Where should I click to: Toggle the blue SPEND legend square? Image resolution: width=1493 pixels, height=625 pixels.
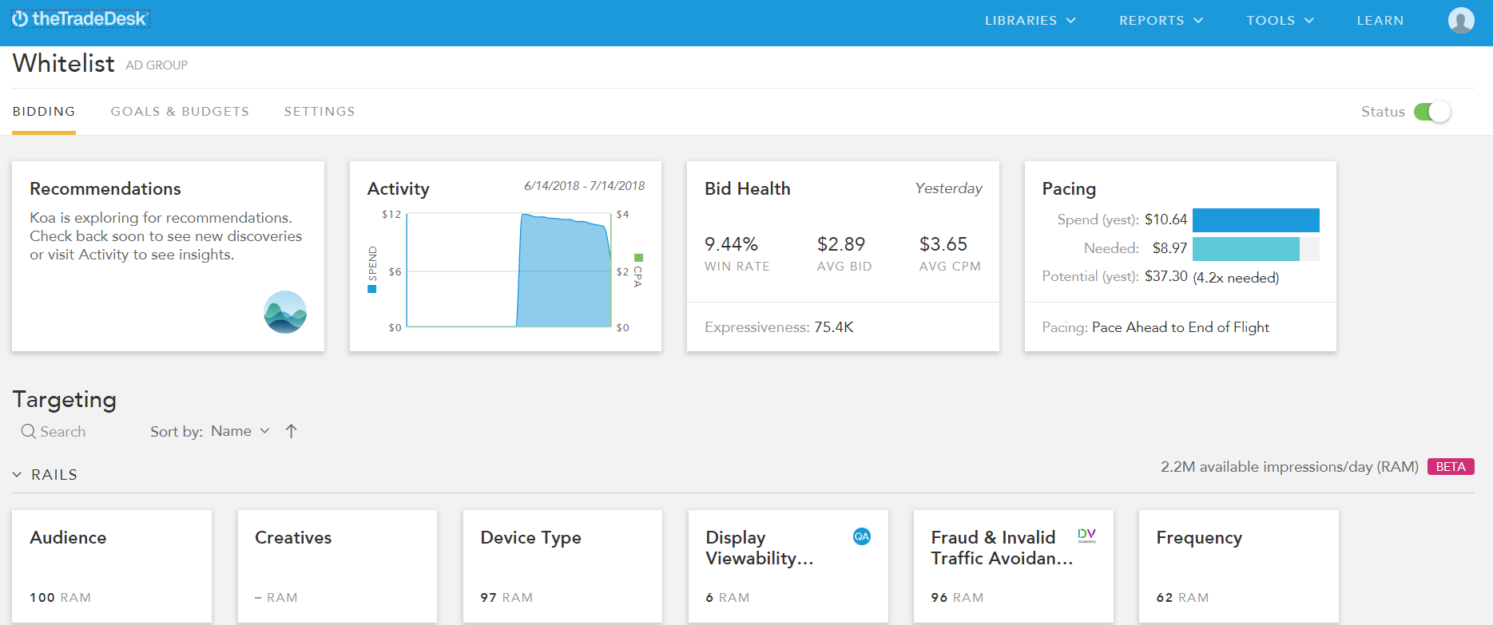(371, 289)
